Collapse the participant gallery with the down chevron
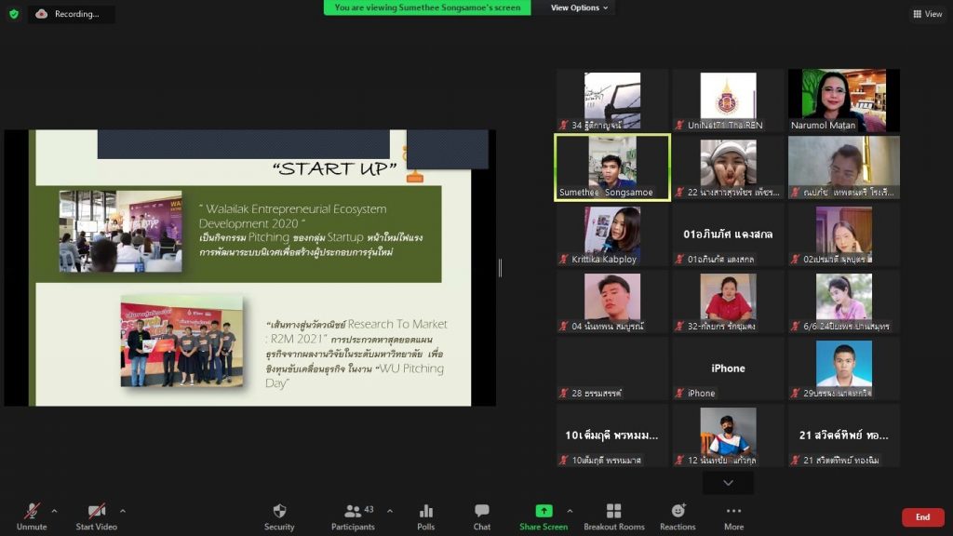 [x=727, y=482]
